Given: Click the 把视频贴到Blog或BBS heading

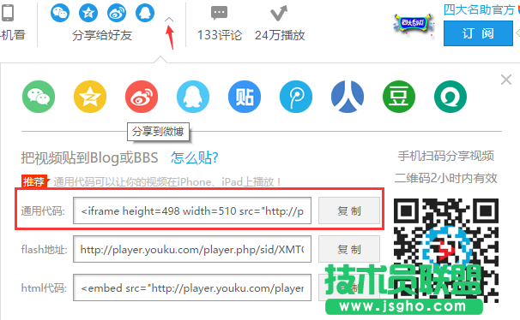Looking at the screenshot, I should point(89,157).
